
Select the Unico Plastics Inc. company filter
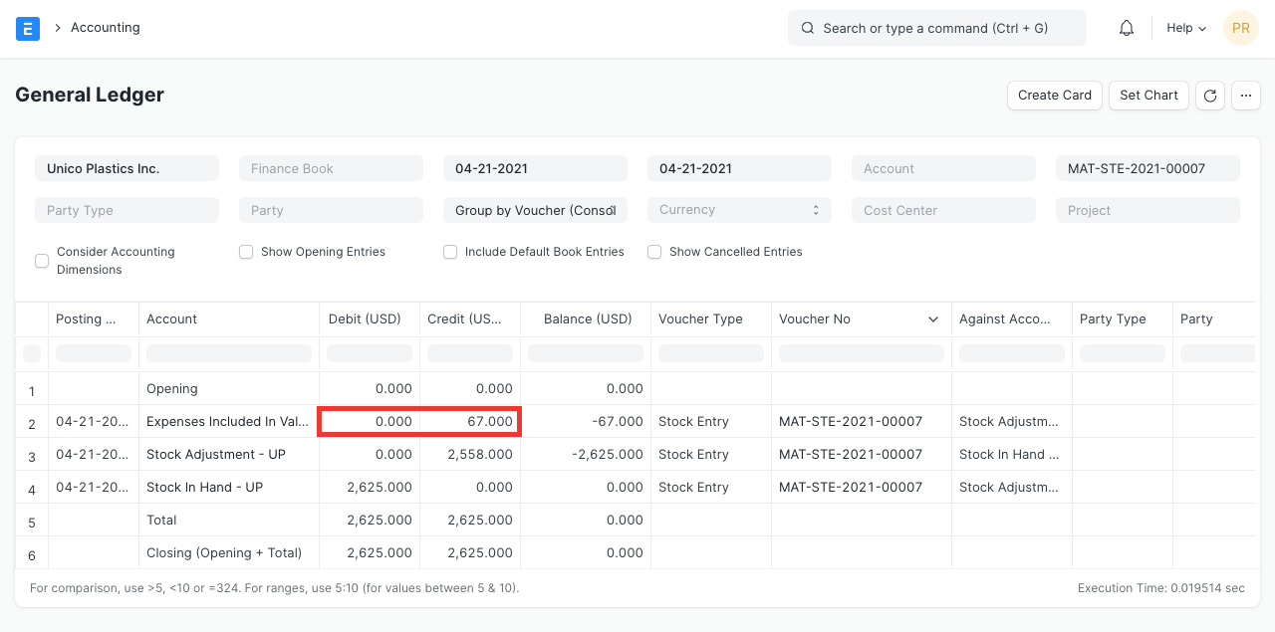tap(127, 167)
